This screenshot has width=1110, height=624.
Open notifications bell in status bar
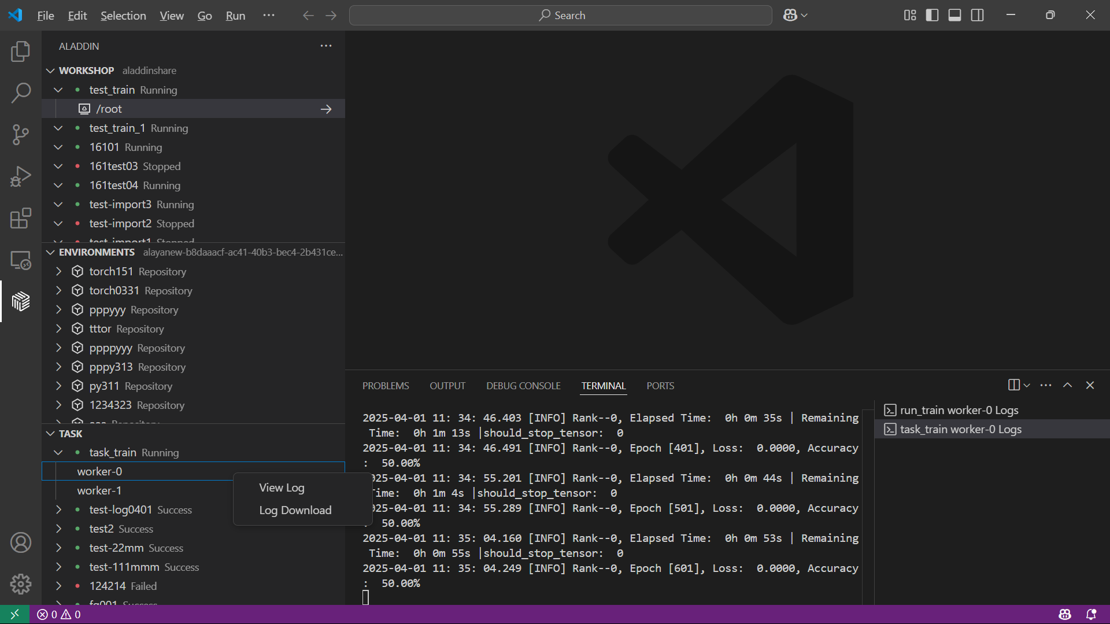click(1091, 614)
